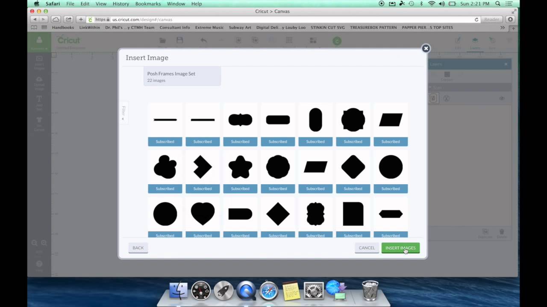
Task: Open the Edit menu
Action: (x=85, y=4)
